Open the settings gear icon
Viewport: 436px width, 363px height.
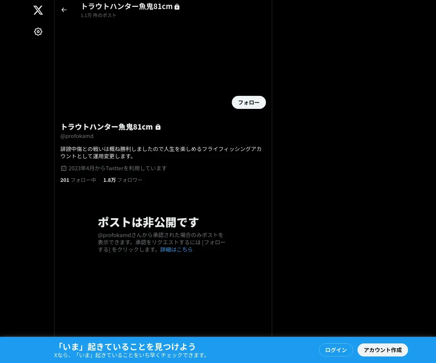point(38,32)
